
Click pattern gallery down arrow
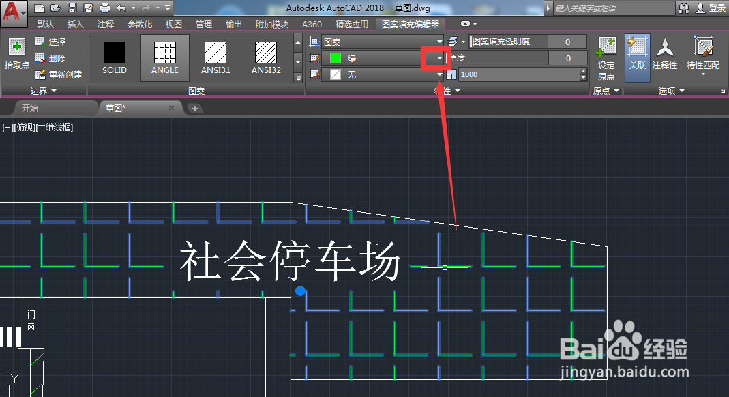point(298,61)
